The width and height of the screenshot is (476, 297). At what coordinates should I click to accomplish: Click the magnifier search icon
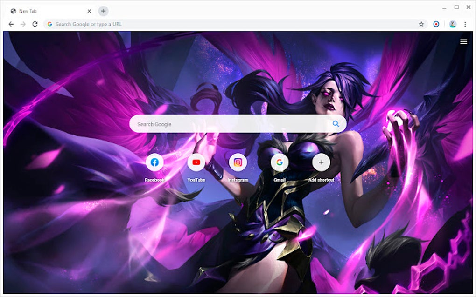pos(336,124)
